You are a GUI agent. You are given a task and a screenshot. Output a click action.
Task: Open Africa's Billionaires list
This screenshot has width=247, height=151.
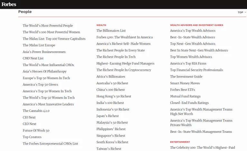point(111,77)
